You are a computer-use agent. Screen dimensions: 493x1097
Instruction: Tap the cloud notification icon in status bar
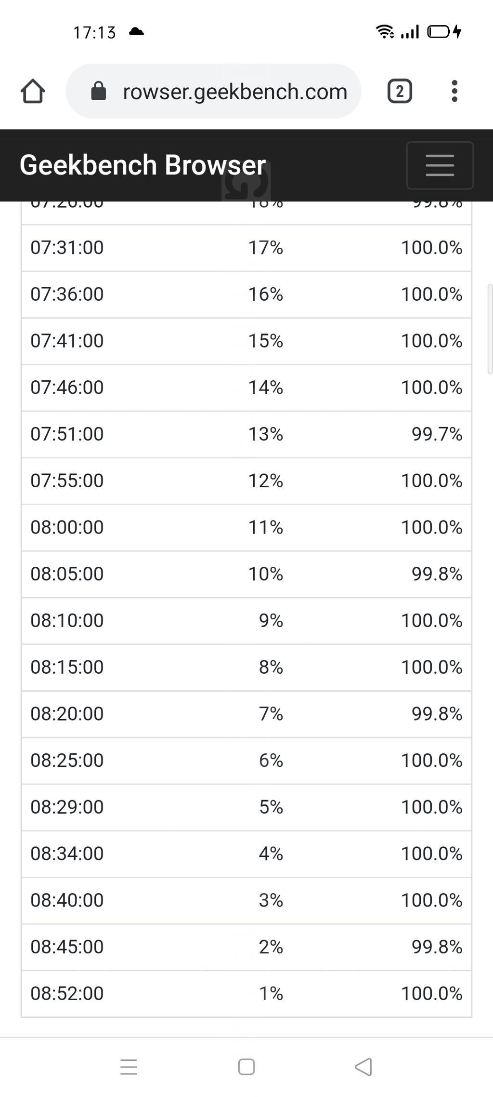[137, 32]
